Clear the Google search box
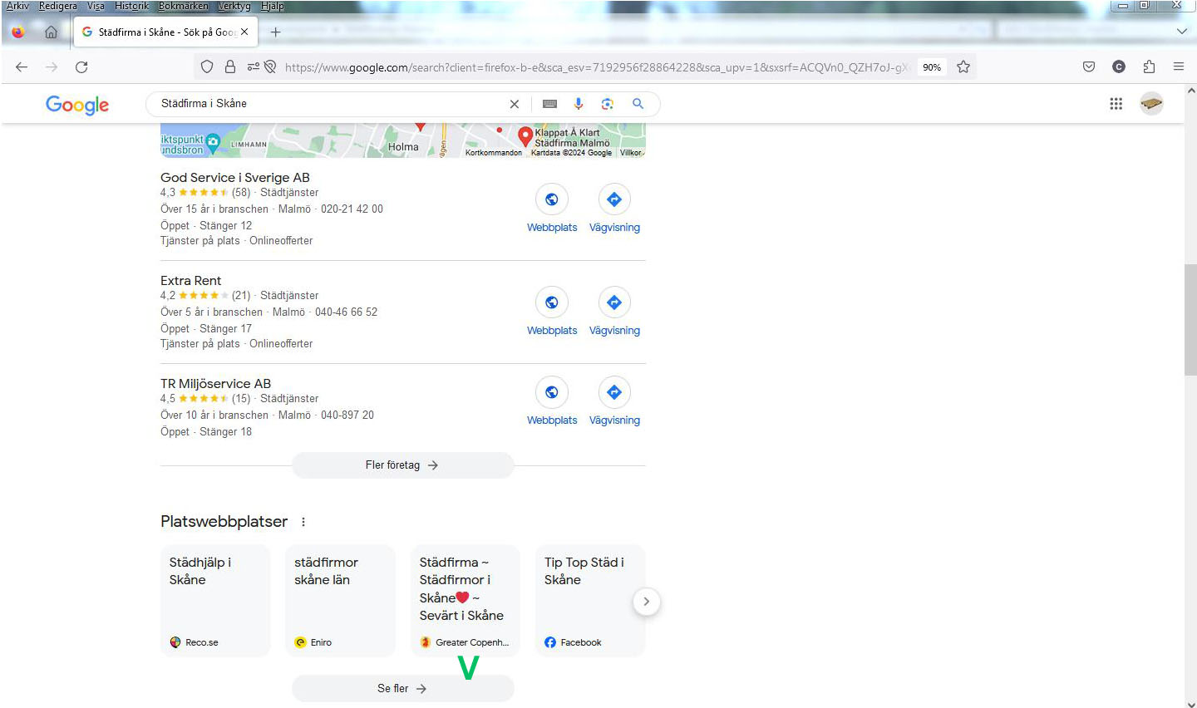The image size is (1197, 708). tap(515, 104)
